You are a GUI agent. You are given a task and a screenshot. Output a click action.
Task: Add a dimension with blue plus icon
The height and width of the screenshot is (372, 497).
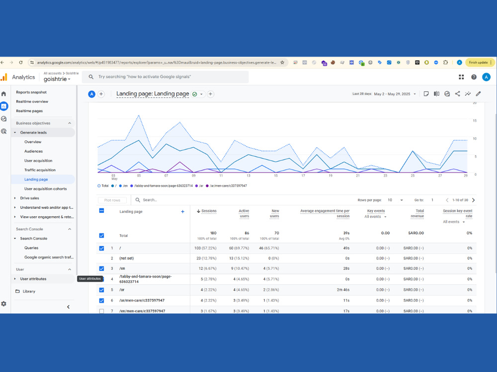[x=182, y=212]
